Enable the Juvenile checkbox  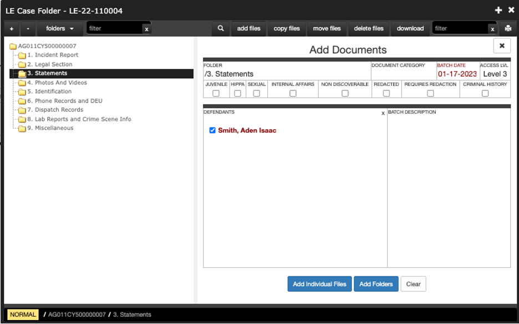[x=215, y=93]
